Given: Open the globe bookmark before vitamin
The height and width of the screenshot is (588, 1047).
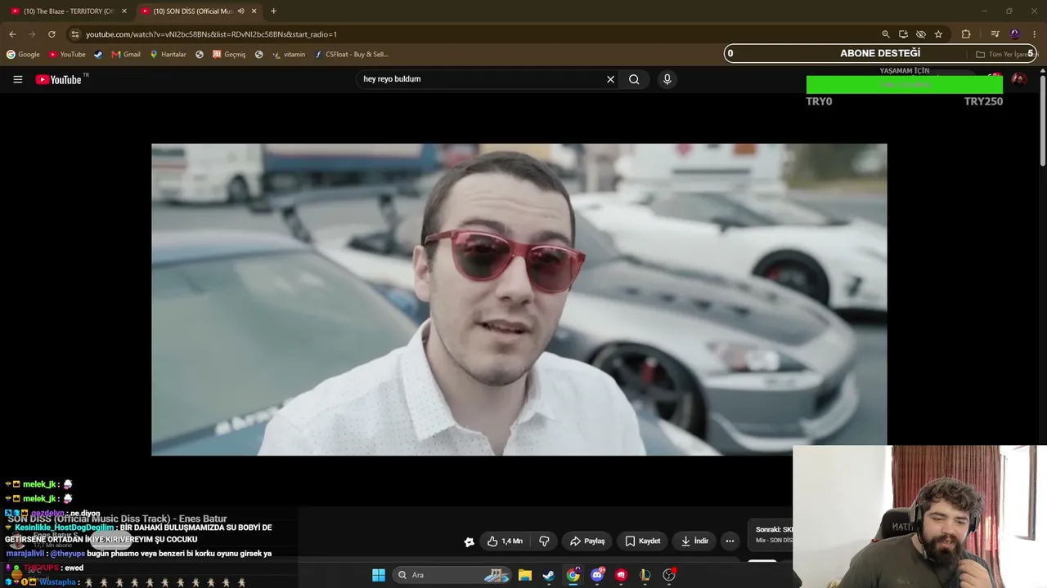Looking at the screenshot, I should [x=259, y=55].
